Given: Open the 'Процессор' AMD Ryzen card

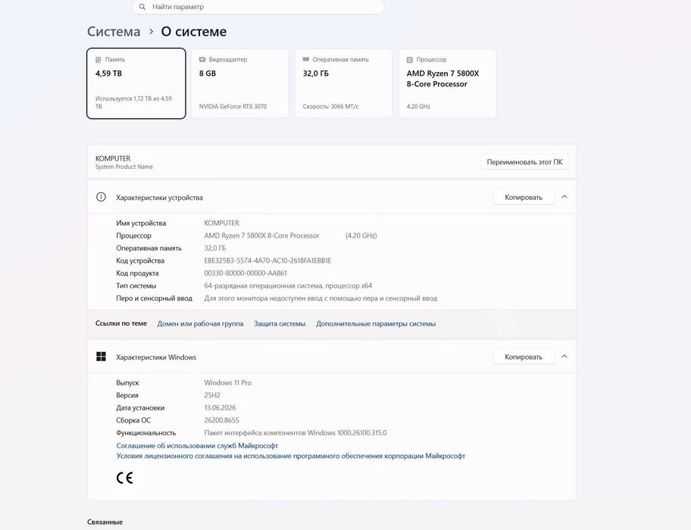Looking at the screenshot, I should tap(447, 83).
